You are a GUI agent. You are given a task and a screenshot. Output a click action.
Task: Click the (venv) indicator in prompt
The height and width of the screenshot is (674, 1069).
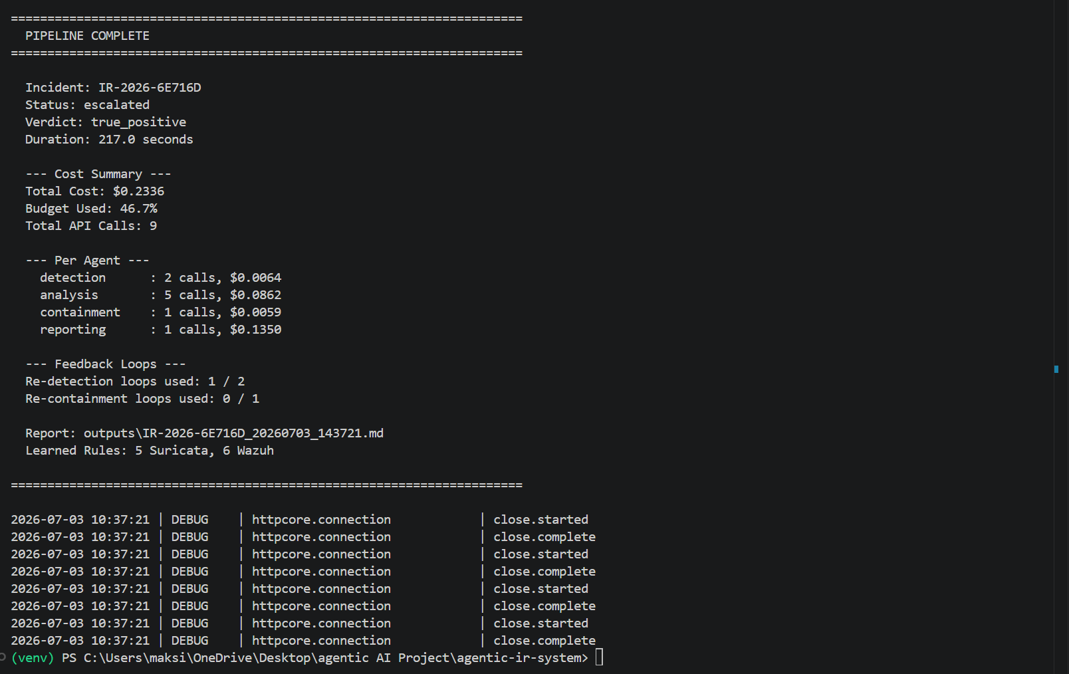[33, 658]
